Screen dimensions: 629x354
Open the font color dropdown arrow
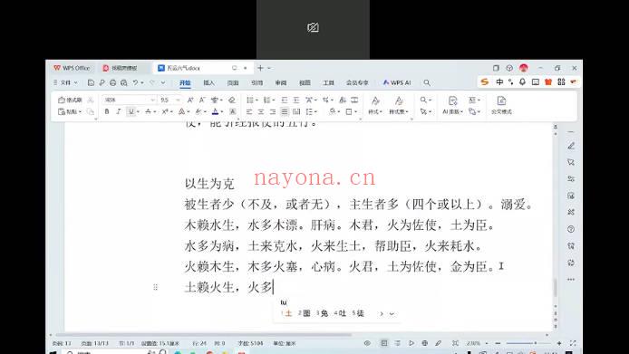(222, 111)
